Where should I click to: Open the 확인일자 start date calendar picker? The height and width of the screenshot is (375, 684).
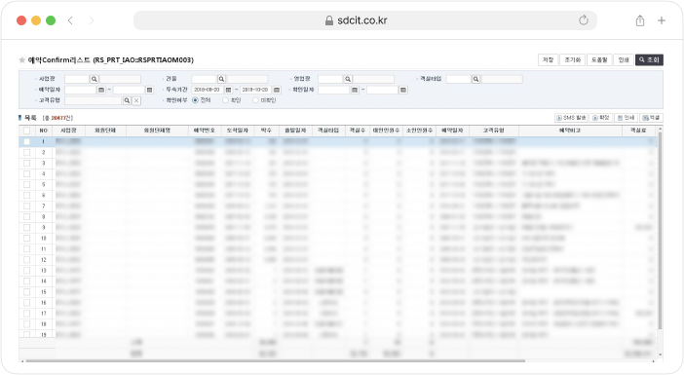(355, 90)
